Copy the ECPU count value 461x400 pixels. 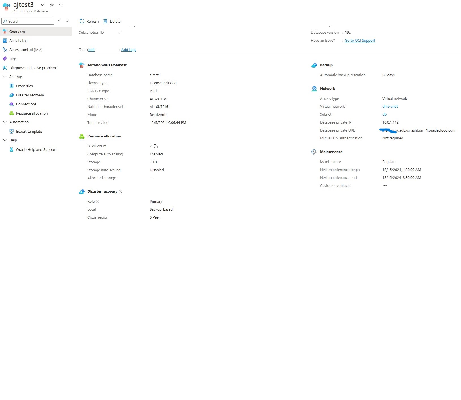pyautogui.click(x=156, y=146)
